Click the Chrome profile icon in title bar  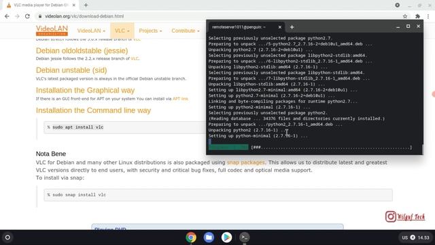[397, 5]
